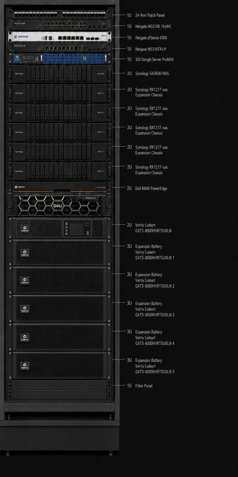Click the "GXT5-8000HVRT5UXLN 1" expansion battery label
Screen dimensions: 238x477
[x=155, y=258]
